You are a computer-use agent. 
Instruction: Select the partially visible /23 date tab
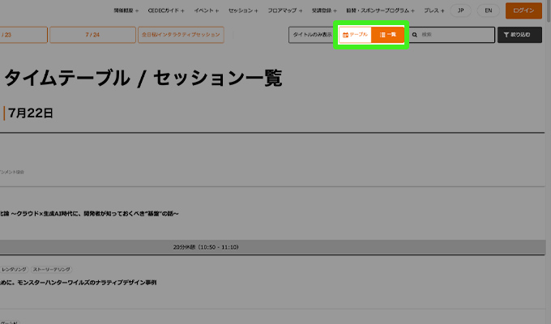(23, 35)
